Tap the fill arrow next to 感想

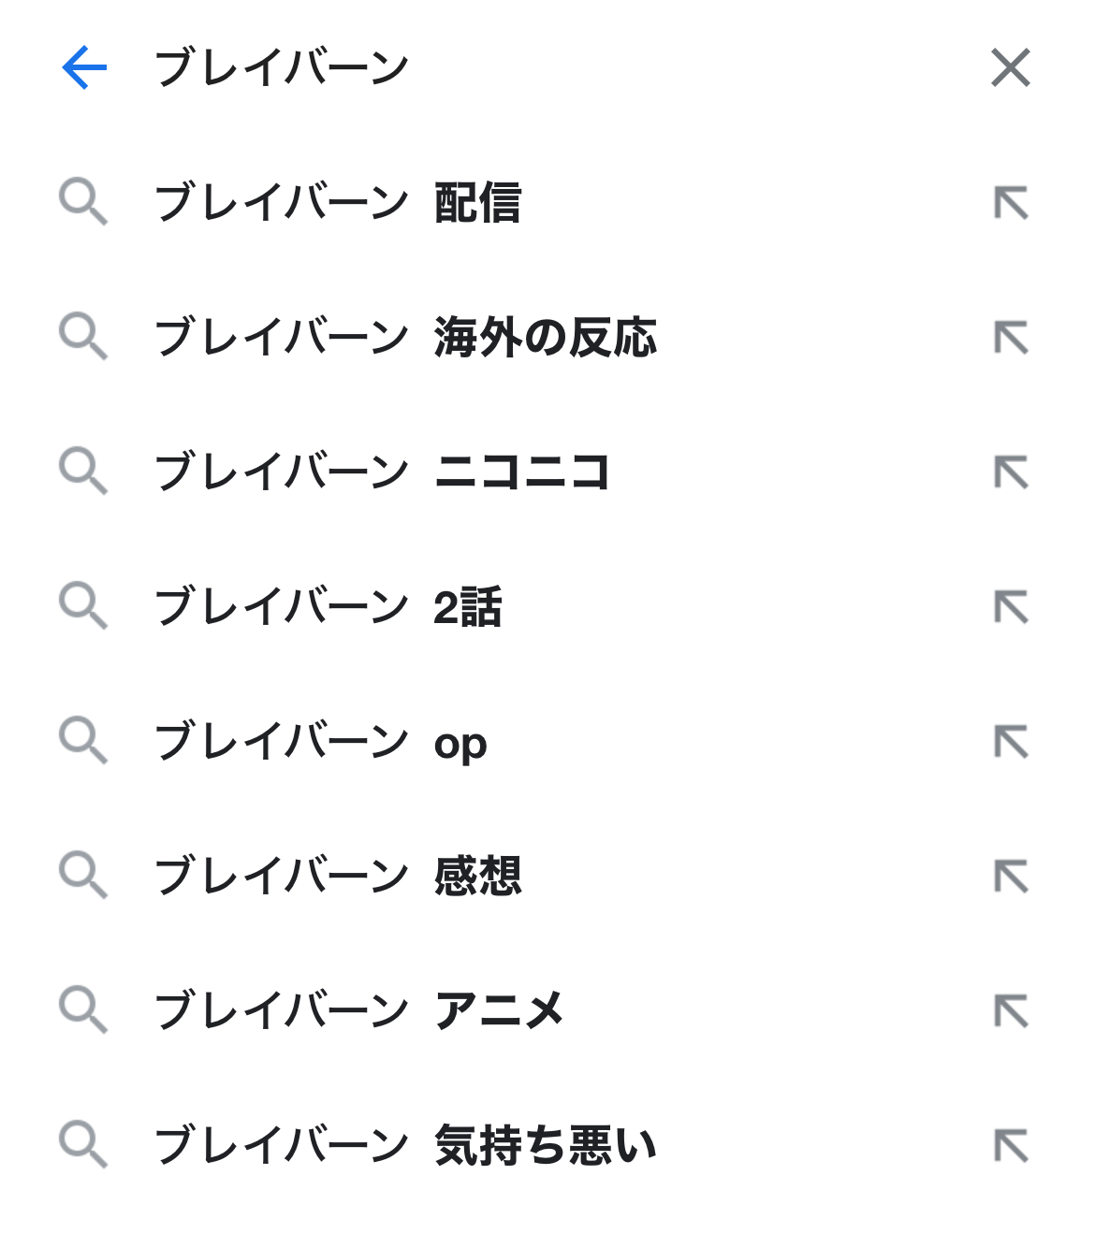(1011, 877)
